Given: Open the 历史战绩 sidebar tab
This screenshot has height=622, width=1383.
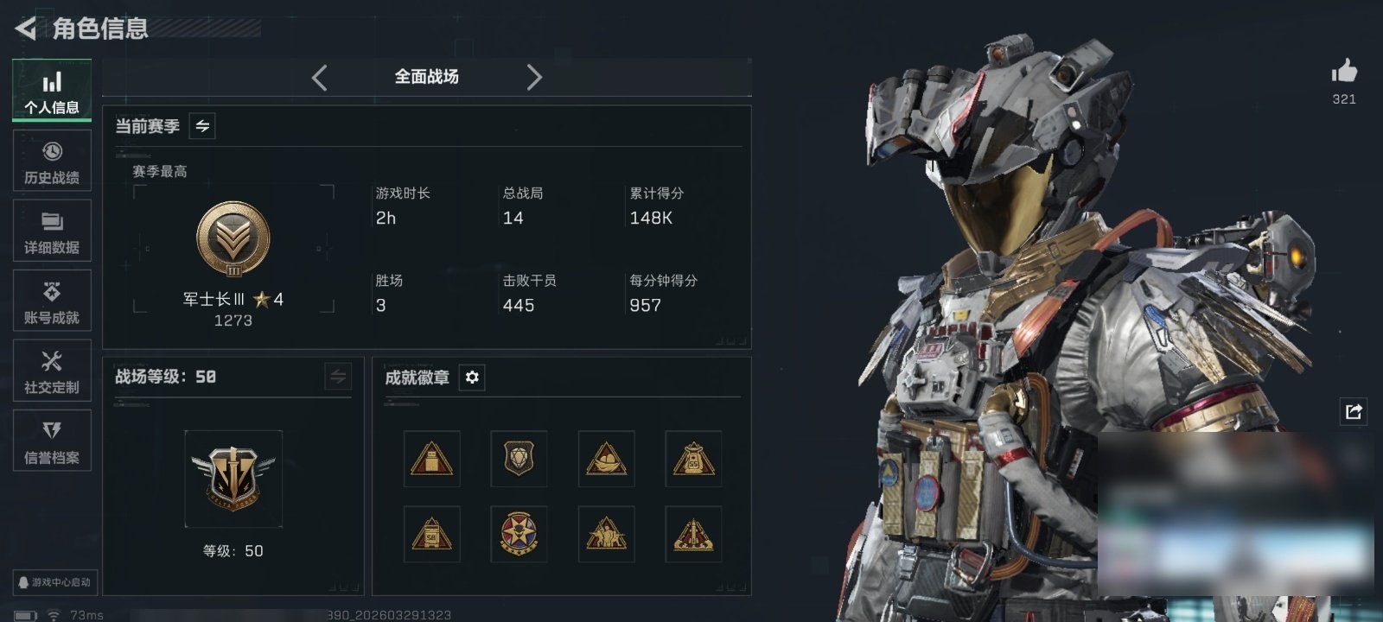Looking at the screenshot, I should (52, 161).
